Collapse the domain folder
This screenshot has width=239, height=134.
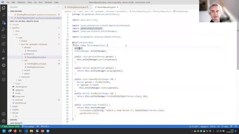[27, 47]
